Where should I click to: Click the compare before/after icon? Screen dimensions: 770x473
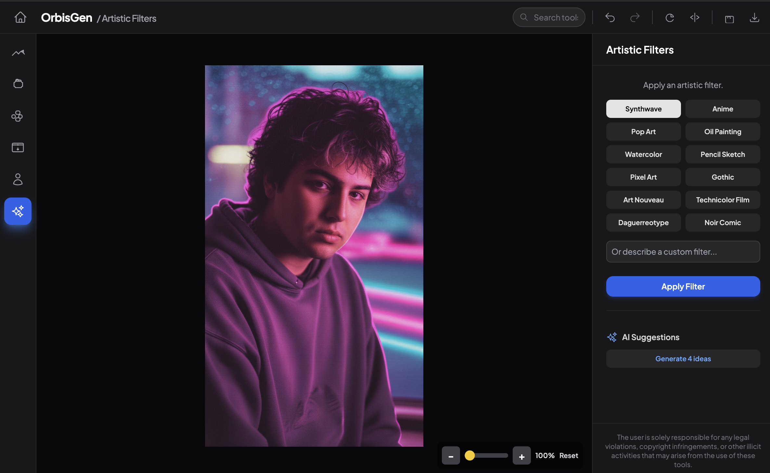pos(695,18)
